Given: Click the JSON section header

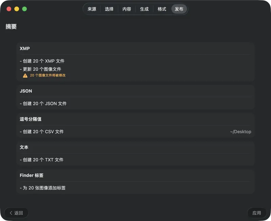Looking at the screenshot, I should tap(26, 91).
